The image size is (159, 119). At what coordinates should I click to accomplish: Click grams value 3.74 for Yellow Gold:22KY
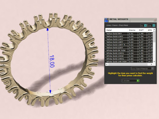(131, 48)
